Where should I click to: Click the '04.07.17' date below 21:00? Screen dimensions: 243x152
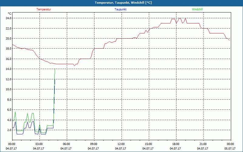click(203, 148)
